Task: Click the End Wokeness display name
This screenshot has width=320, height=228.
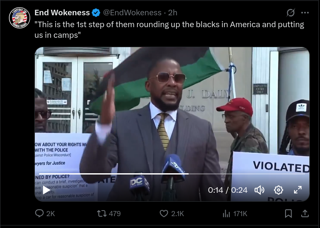Action: click(62, 13)
